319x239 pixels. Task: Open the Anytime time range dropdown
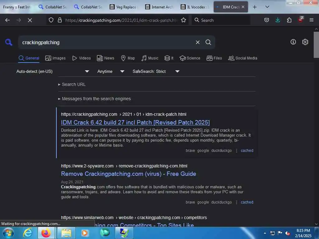point(111,71)
